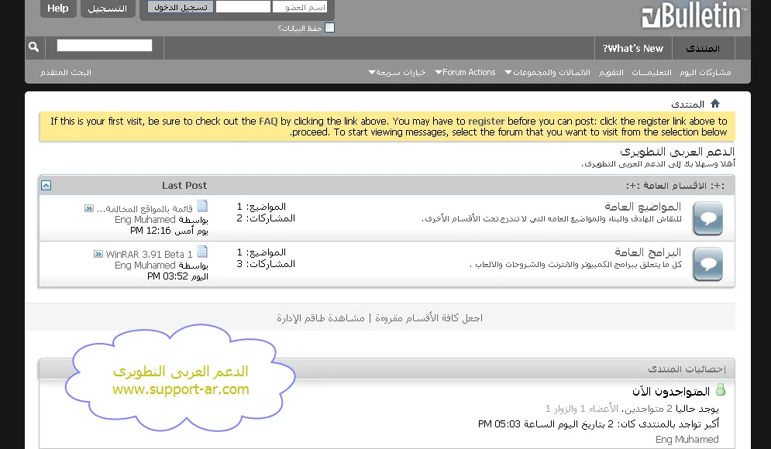Collapse the الأقسام العامة category
771x449 pixels.
46,186
